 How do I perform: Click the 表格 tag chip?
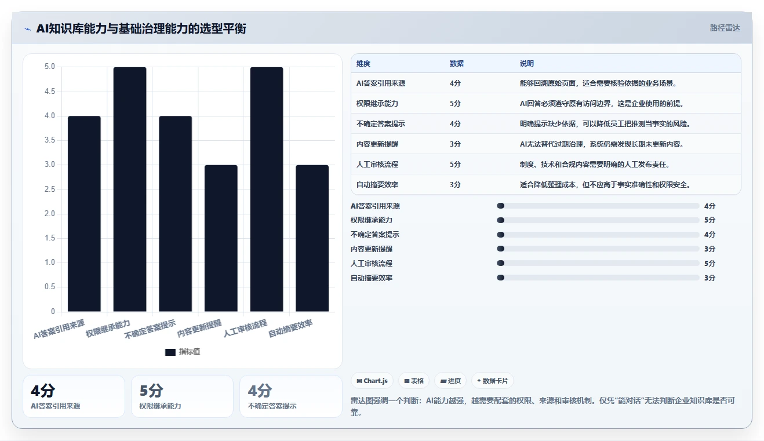click(x=414, y=381)
